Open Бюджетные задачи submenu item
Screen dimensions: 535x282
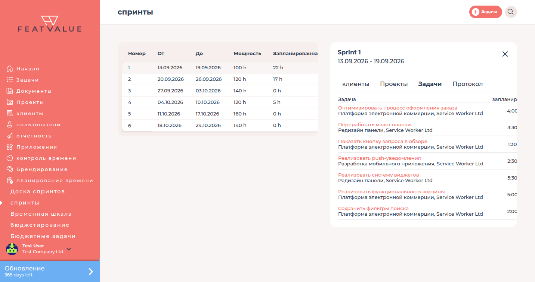point(43,236)
